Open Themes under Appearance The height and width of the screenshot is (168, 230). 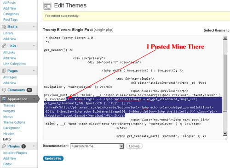(x=9, y=105)
